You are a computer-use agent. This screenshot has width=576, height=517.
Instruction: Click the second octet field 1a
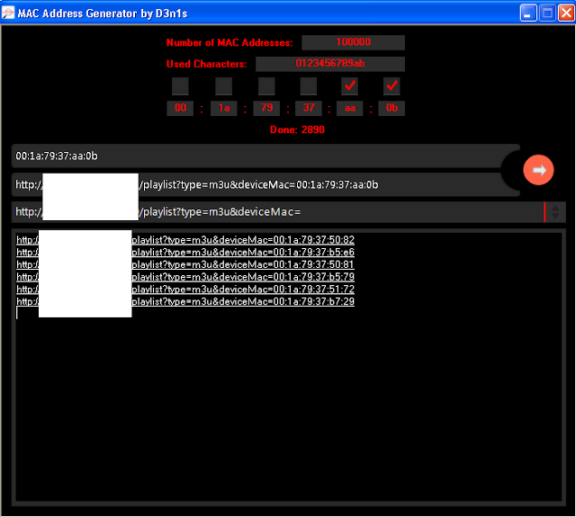(x=224, y=108)
